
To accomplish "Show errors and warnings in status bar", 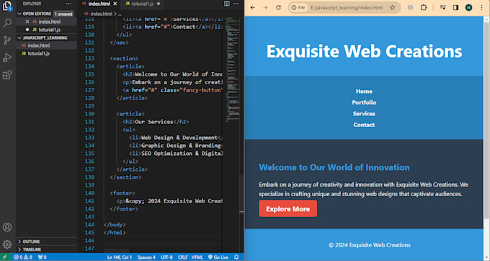I will tap(23, 257).
